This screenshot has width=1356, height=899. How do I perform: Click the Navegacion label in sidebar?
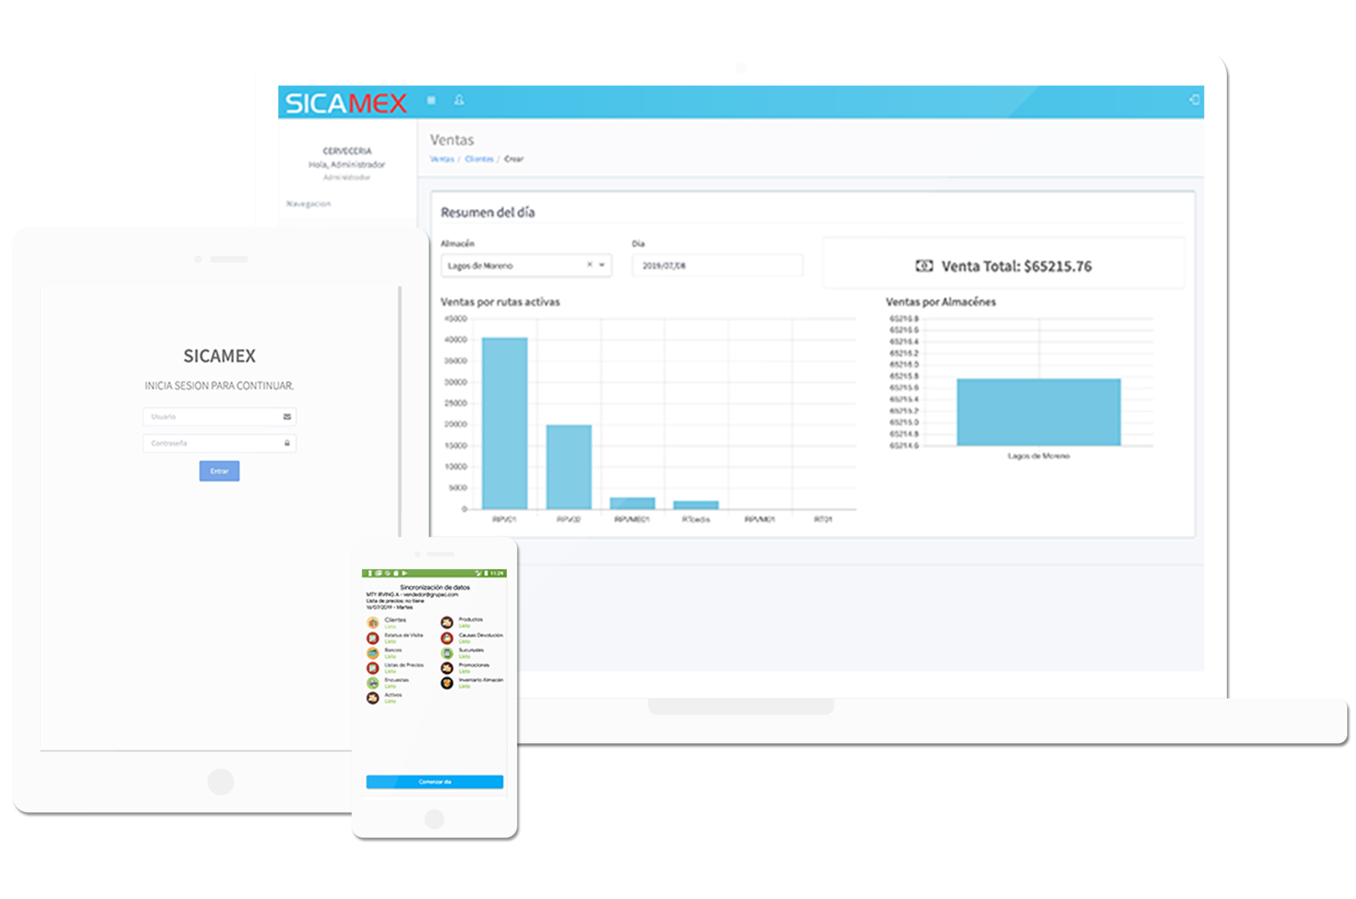tap(309, 204)
